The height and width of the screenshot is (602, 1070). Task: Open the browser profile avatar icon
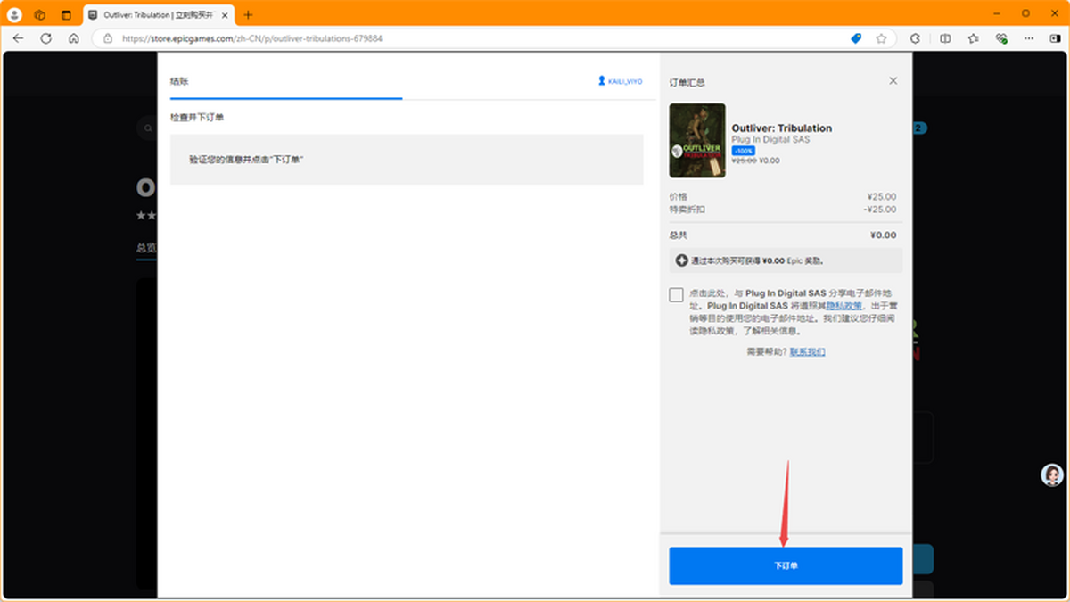[x=14, y=14]
